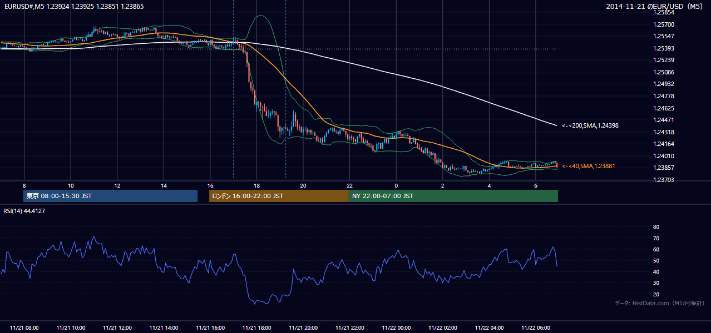Click hour label 4 below price chart
The height and width of the screenshot is (333, 711).
489,185
